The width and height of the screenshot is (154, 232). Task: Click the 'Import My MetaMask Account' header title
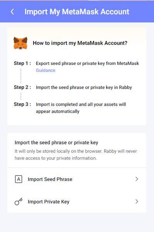pyautogui.click(x=77, y=12)
